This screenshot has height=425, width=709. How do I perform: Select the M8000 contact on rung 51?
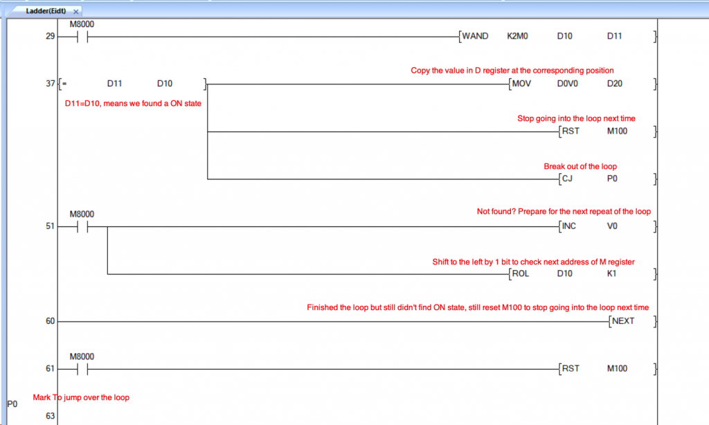coord(82,226)
